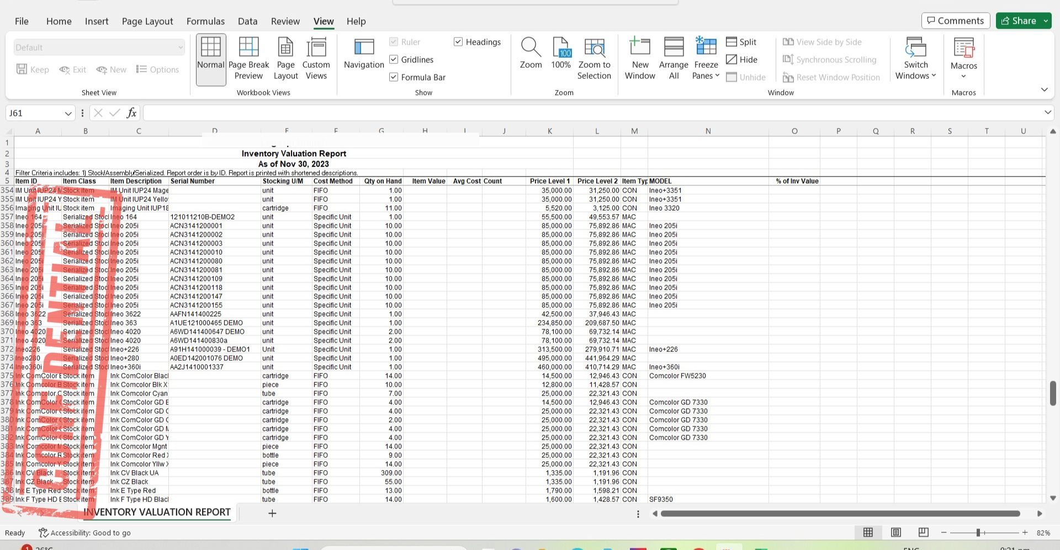This screenshot has height=550, width=1060.
Task: Click the Select All corner button
Action: tap(7, 131)
